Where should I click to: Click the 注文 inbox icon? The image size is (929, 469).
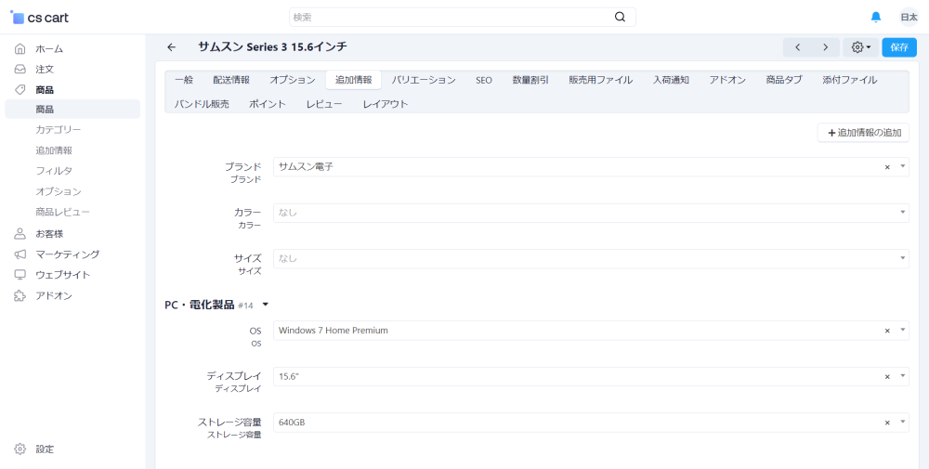tap(20, 70)
